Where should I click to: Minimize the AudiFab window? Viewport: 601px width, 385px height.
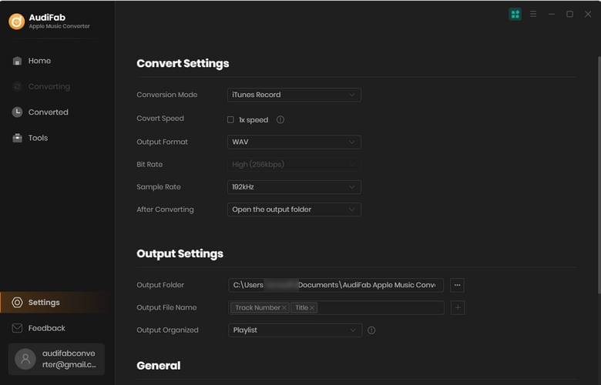(x=552, y=14)
